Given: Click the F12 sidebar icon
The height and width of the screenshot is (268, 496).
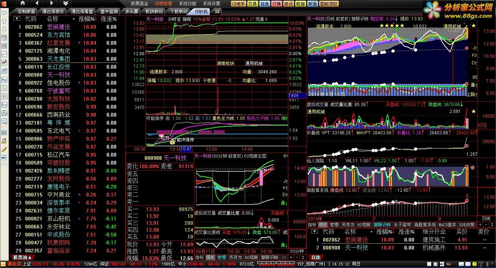Looking at the screenshot, I should point(4,105).
